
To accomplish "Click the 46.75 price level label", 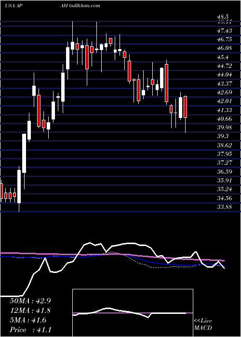I will tap(225, 39).
